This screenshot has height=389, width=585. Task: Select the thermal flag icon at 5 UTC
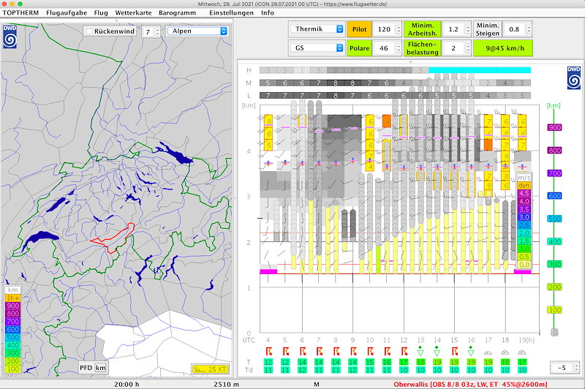(x=286, y=351)
